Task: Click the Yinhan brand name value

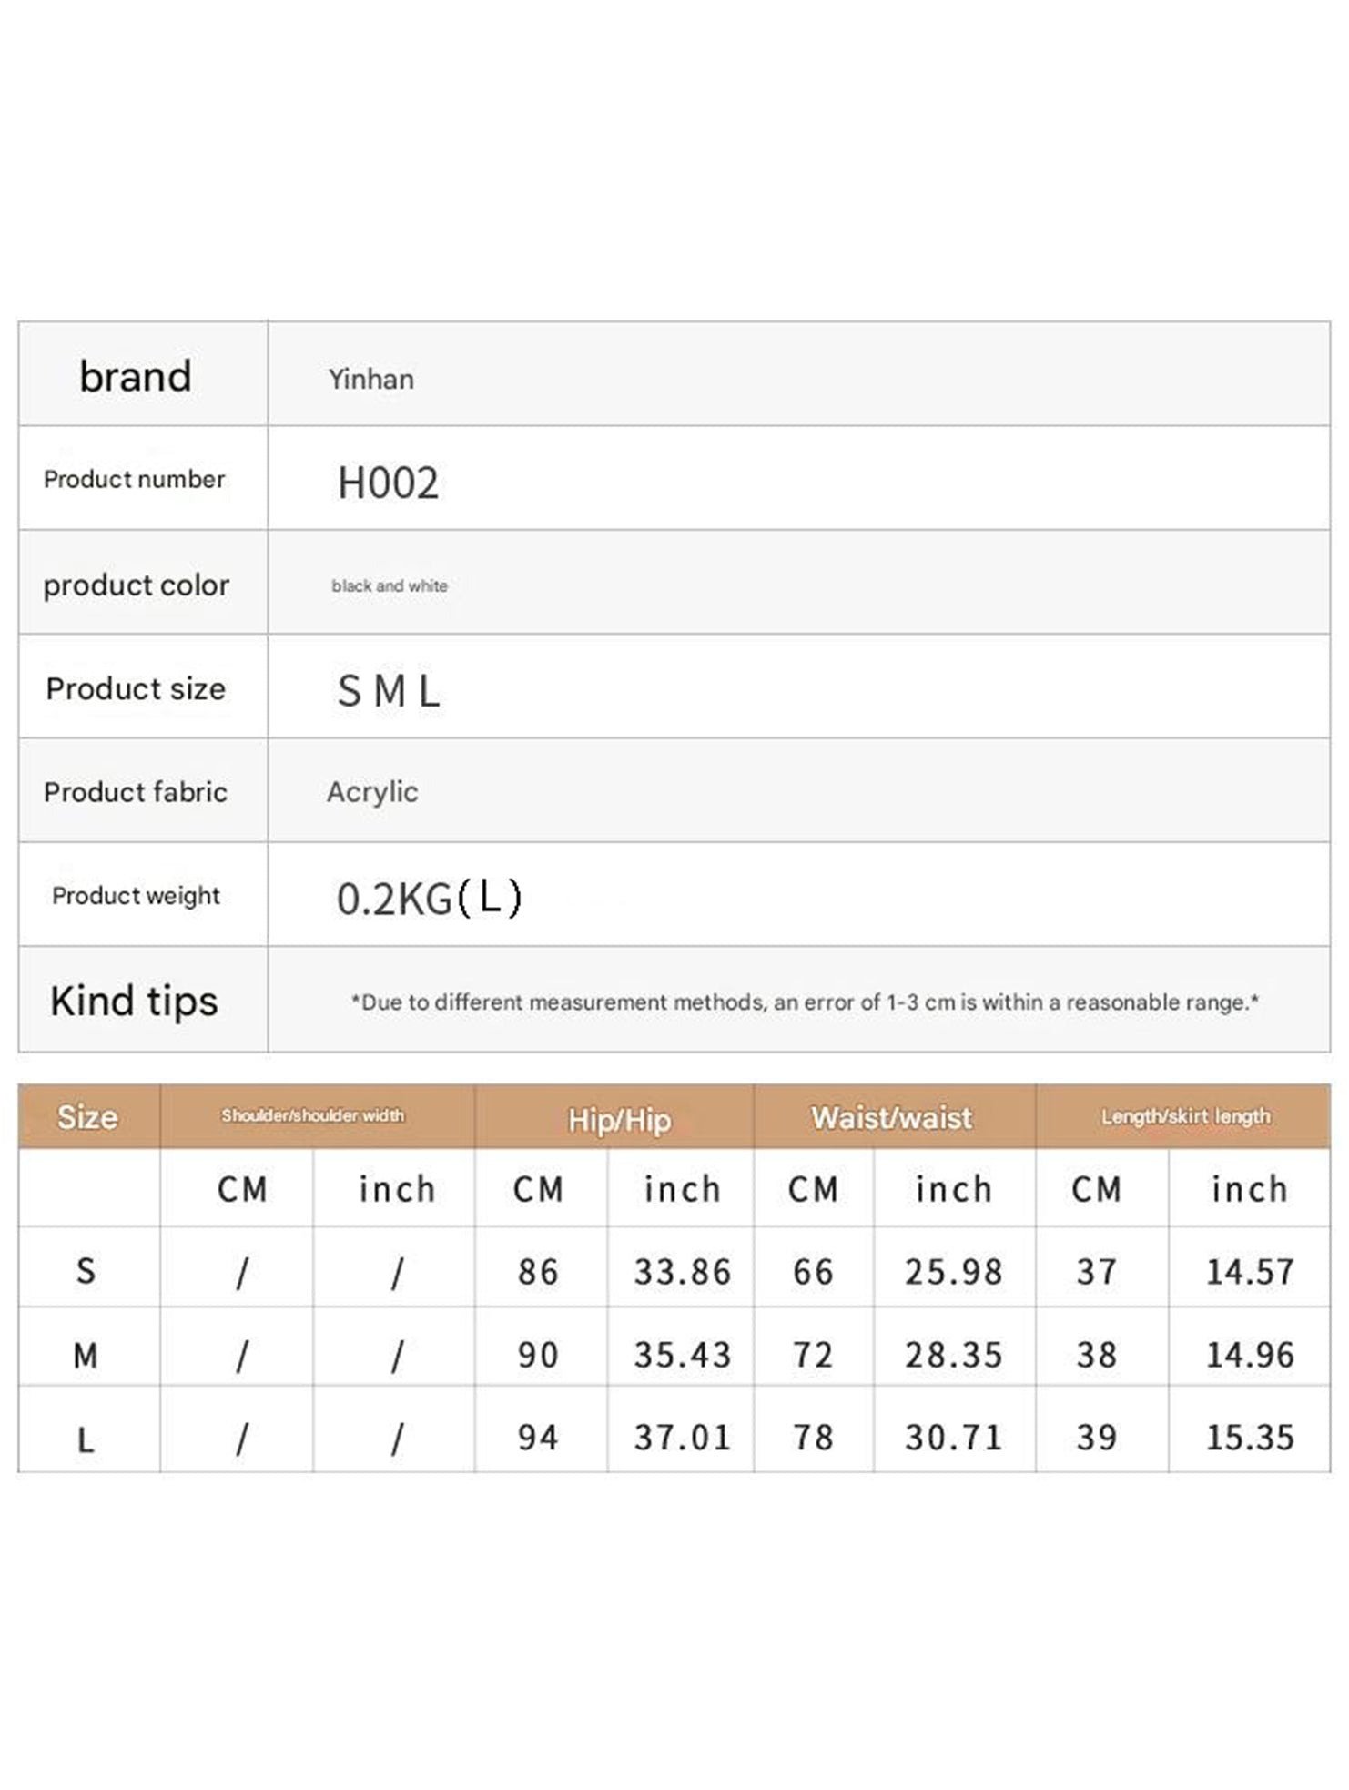Action: [370, 379]
